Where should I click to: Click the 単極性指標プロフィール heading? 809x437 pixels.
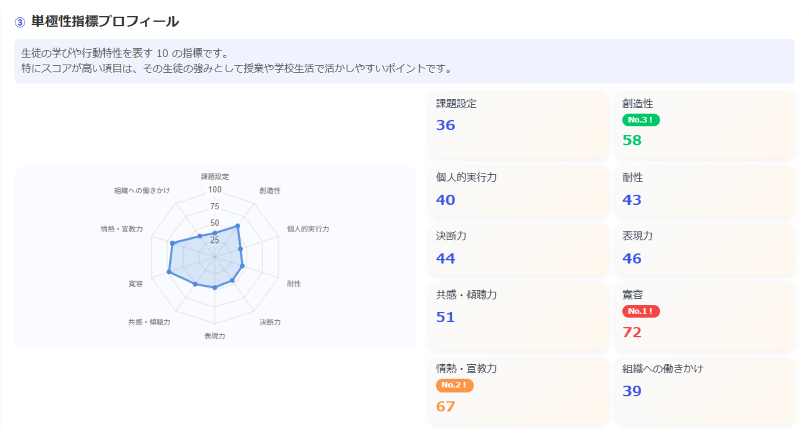[105, 22]
